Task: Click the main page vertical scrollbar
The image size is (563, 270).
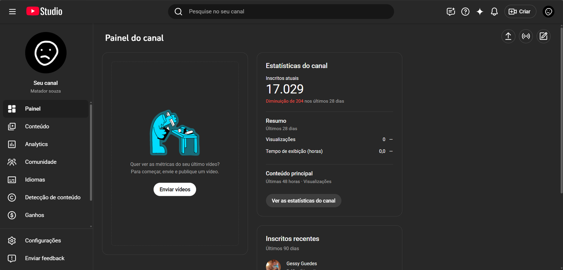Action: pos(561,109)
